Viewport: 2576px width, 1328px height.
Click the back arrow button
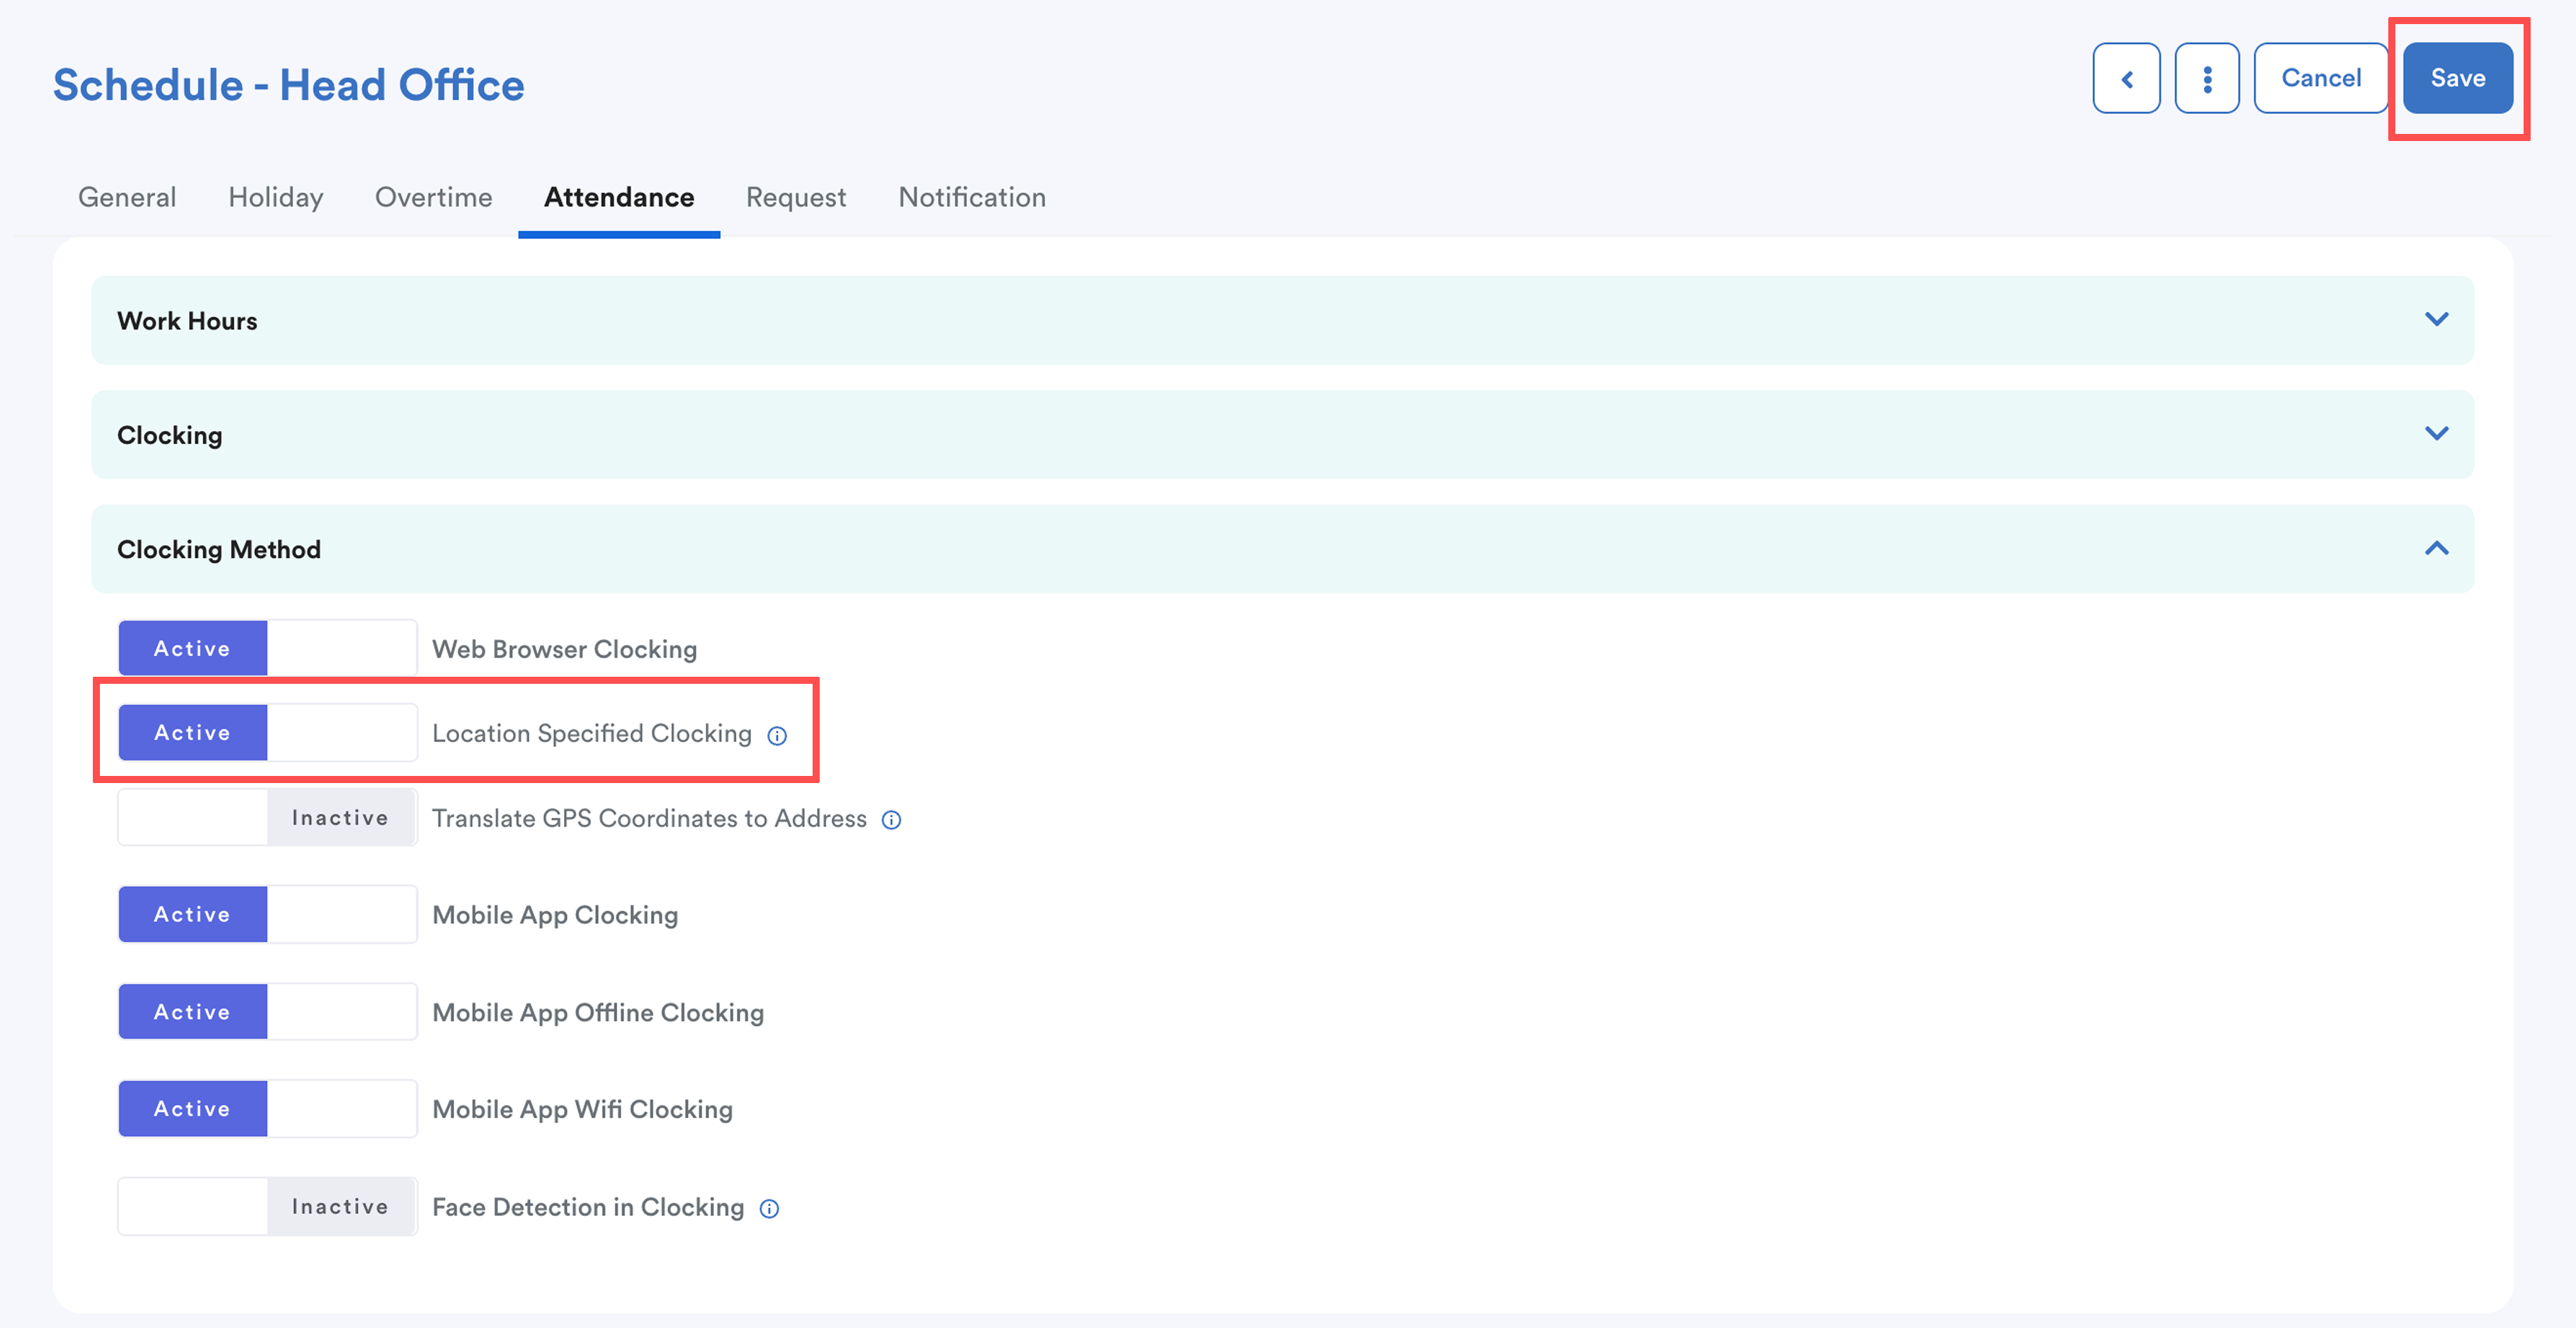2126,78
